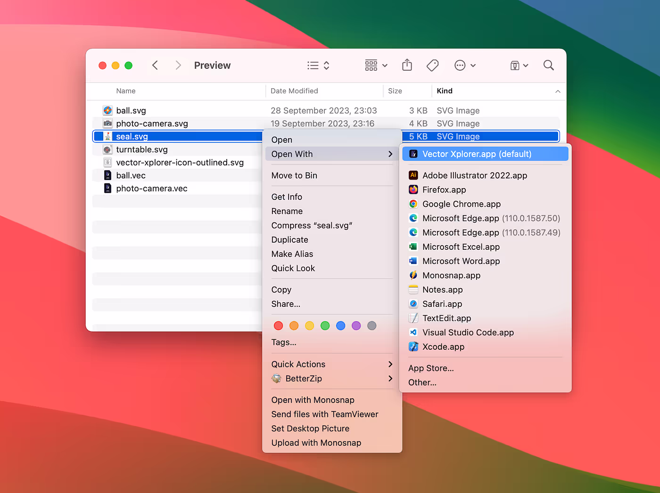Sort by the Name column header
This screenshot has height=493, width=660.
pyautogui.click(x=126, y=91)
